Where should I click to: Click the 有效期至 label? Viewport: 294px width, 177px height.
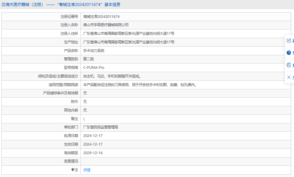(71, 153)
